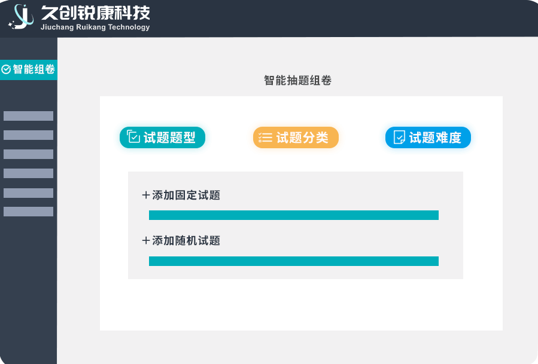This screenshot has height=364, width=538.
Task: Click the Jiuchang Ruikang Technology subtitle text
Action: click(95, 27)
